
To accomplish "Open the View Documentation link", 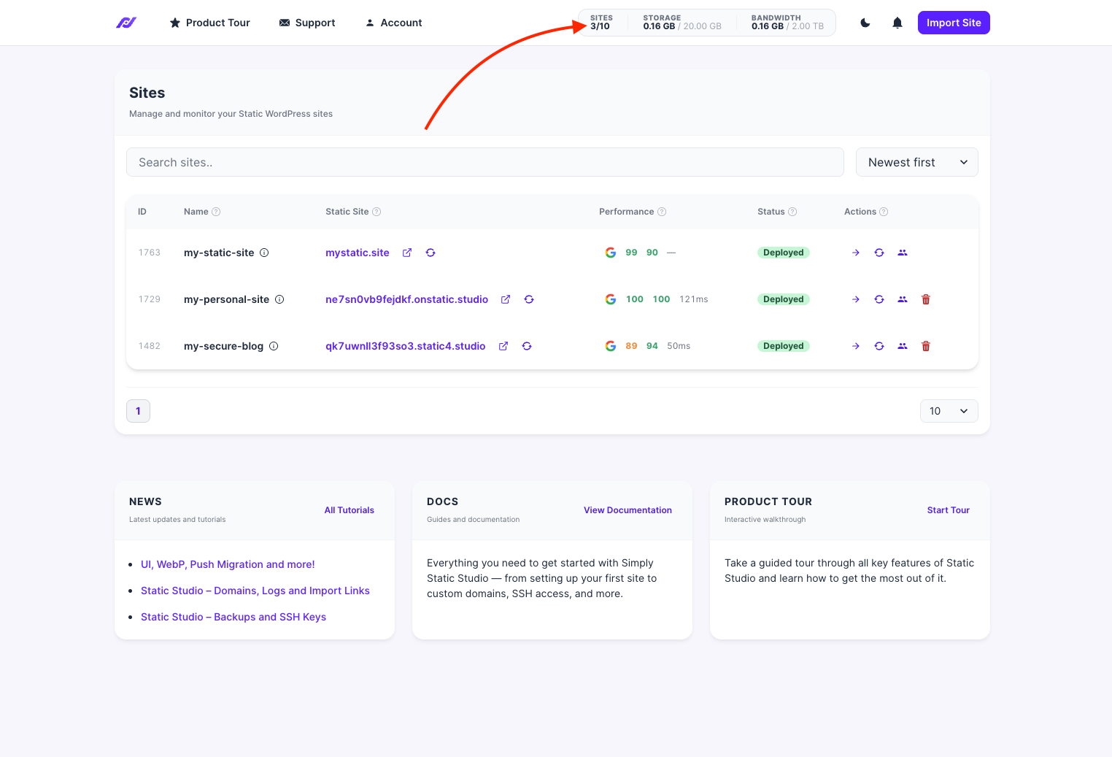I will (x=628, y=510).
